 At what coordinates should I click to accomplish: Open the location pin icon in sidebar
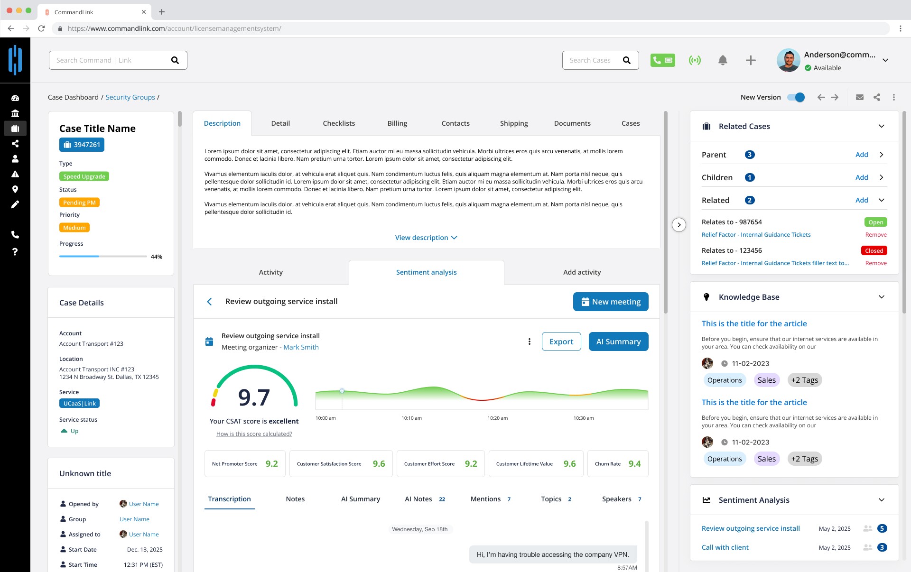point(15,189)
